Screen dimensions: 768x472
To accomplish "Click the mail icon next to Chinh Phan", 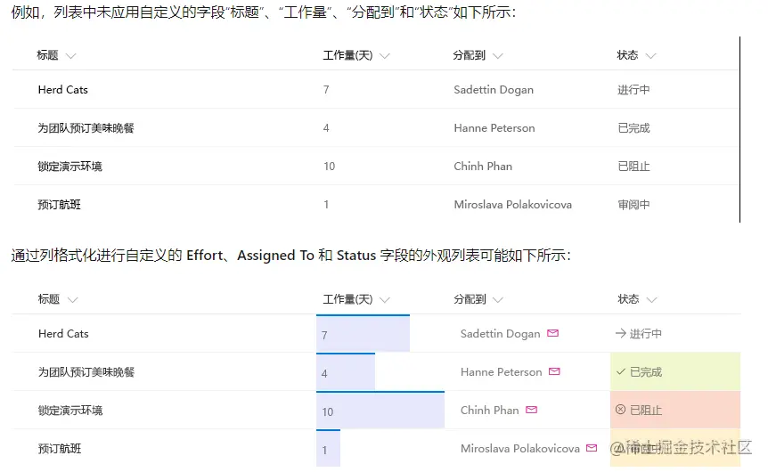I will (532, 411).
